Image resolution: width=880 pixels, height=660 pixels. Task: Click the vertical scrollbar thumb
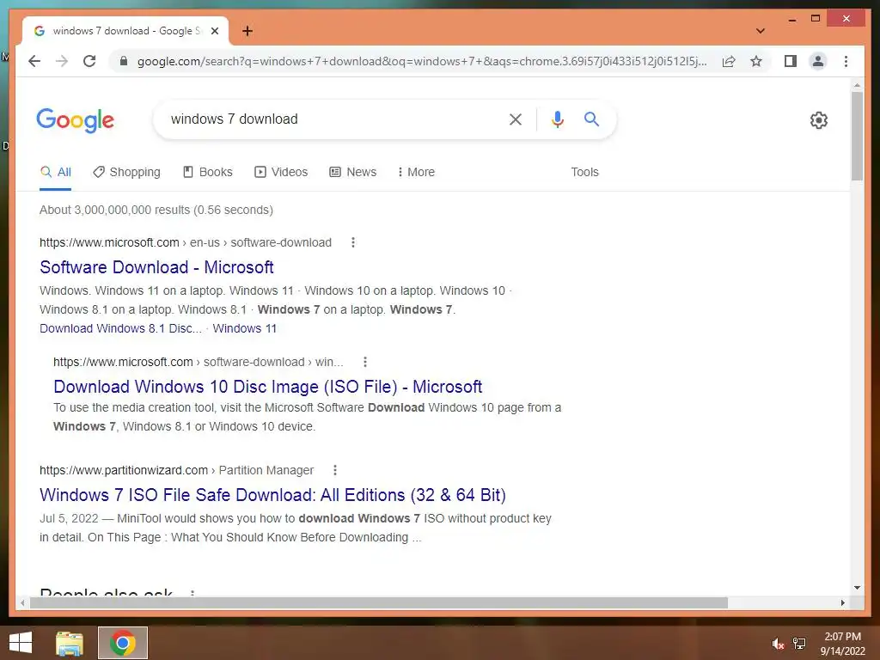pyautogui.click(x=857, y=136)
